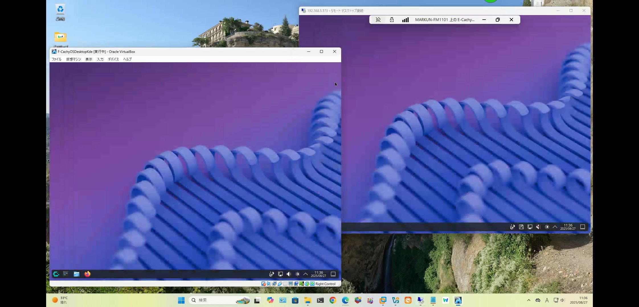Expand hidden tray icons in remote desktop panel
This screenshot has height=307, width=639.
[x=555, y=227]
